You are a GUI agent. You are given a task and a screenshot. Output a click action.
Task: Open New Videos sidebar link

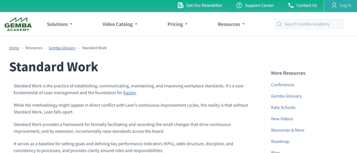click(282, 119)
